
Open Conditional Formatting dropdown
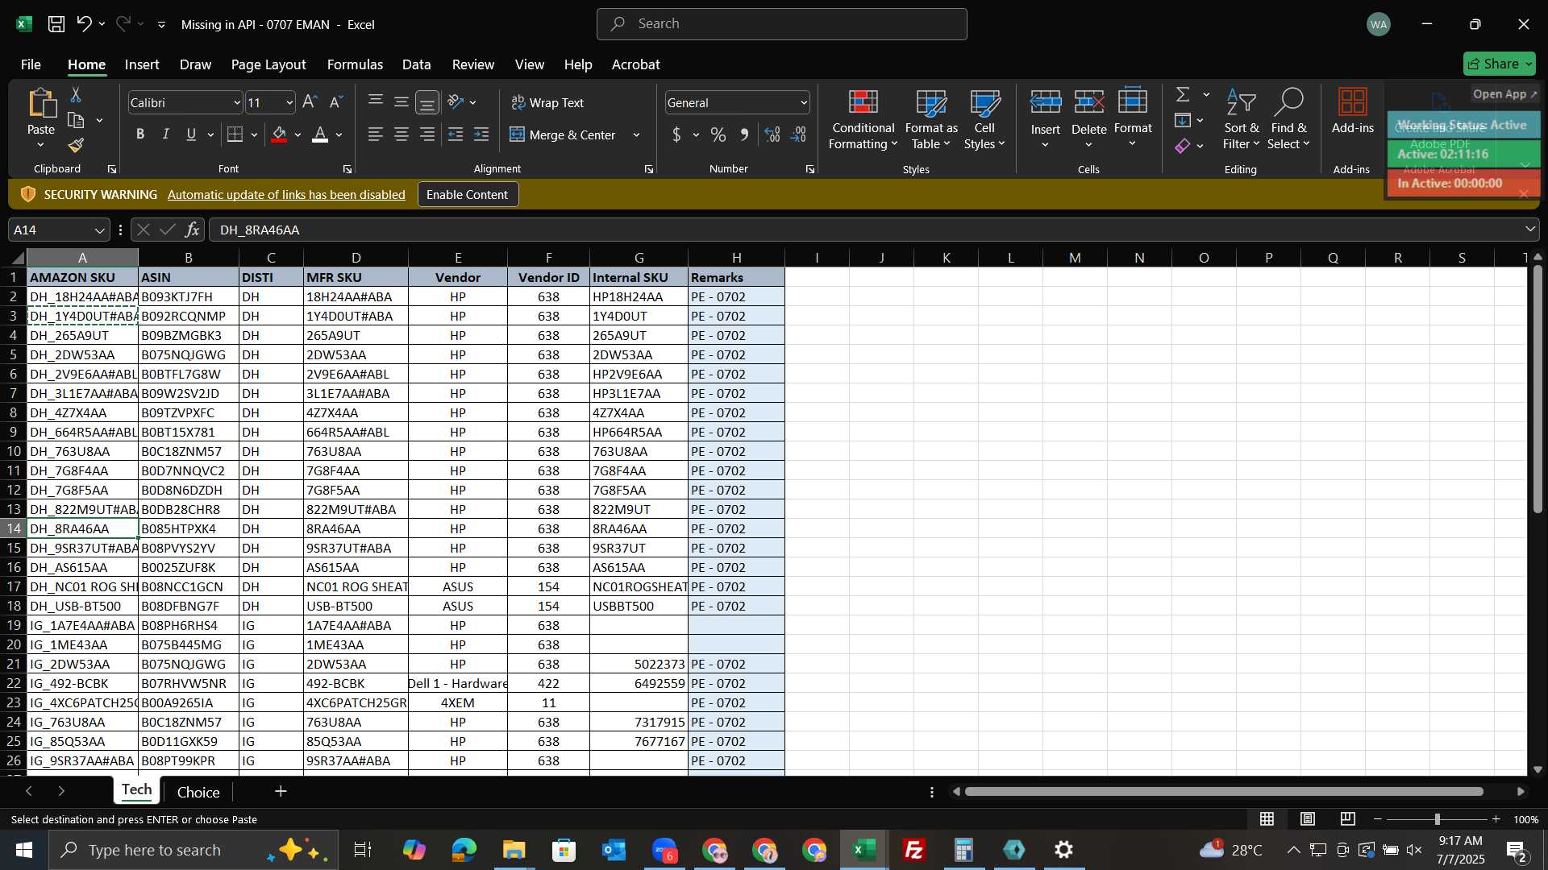point(863,120)
